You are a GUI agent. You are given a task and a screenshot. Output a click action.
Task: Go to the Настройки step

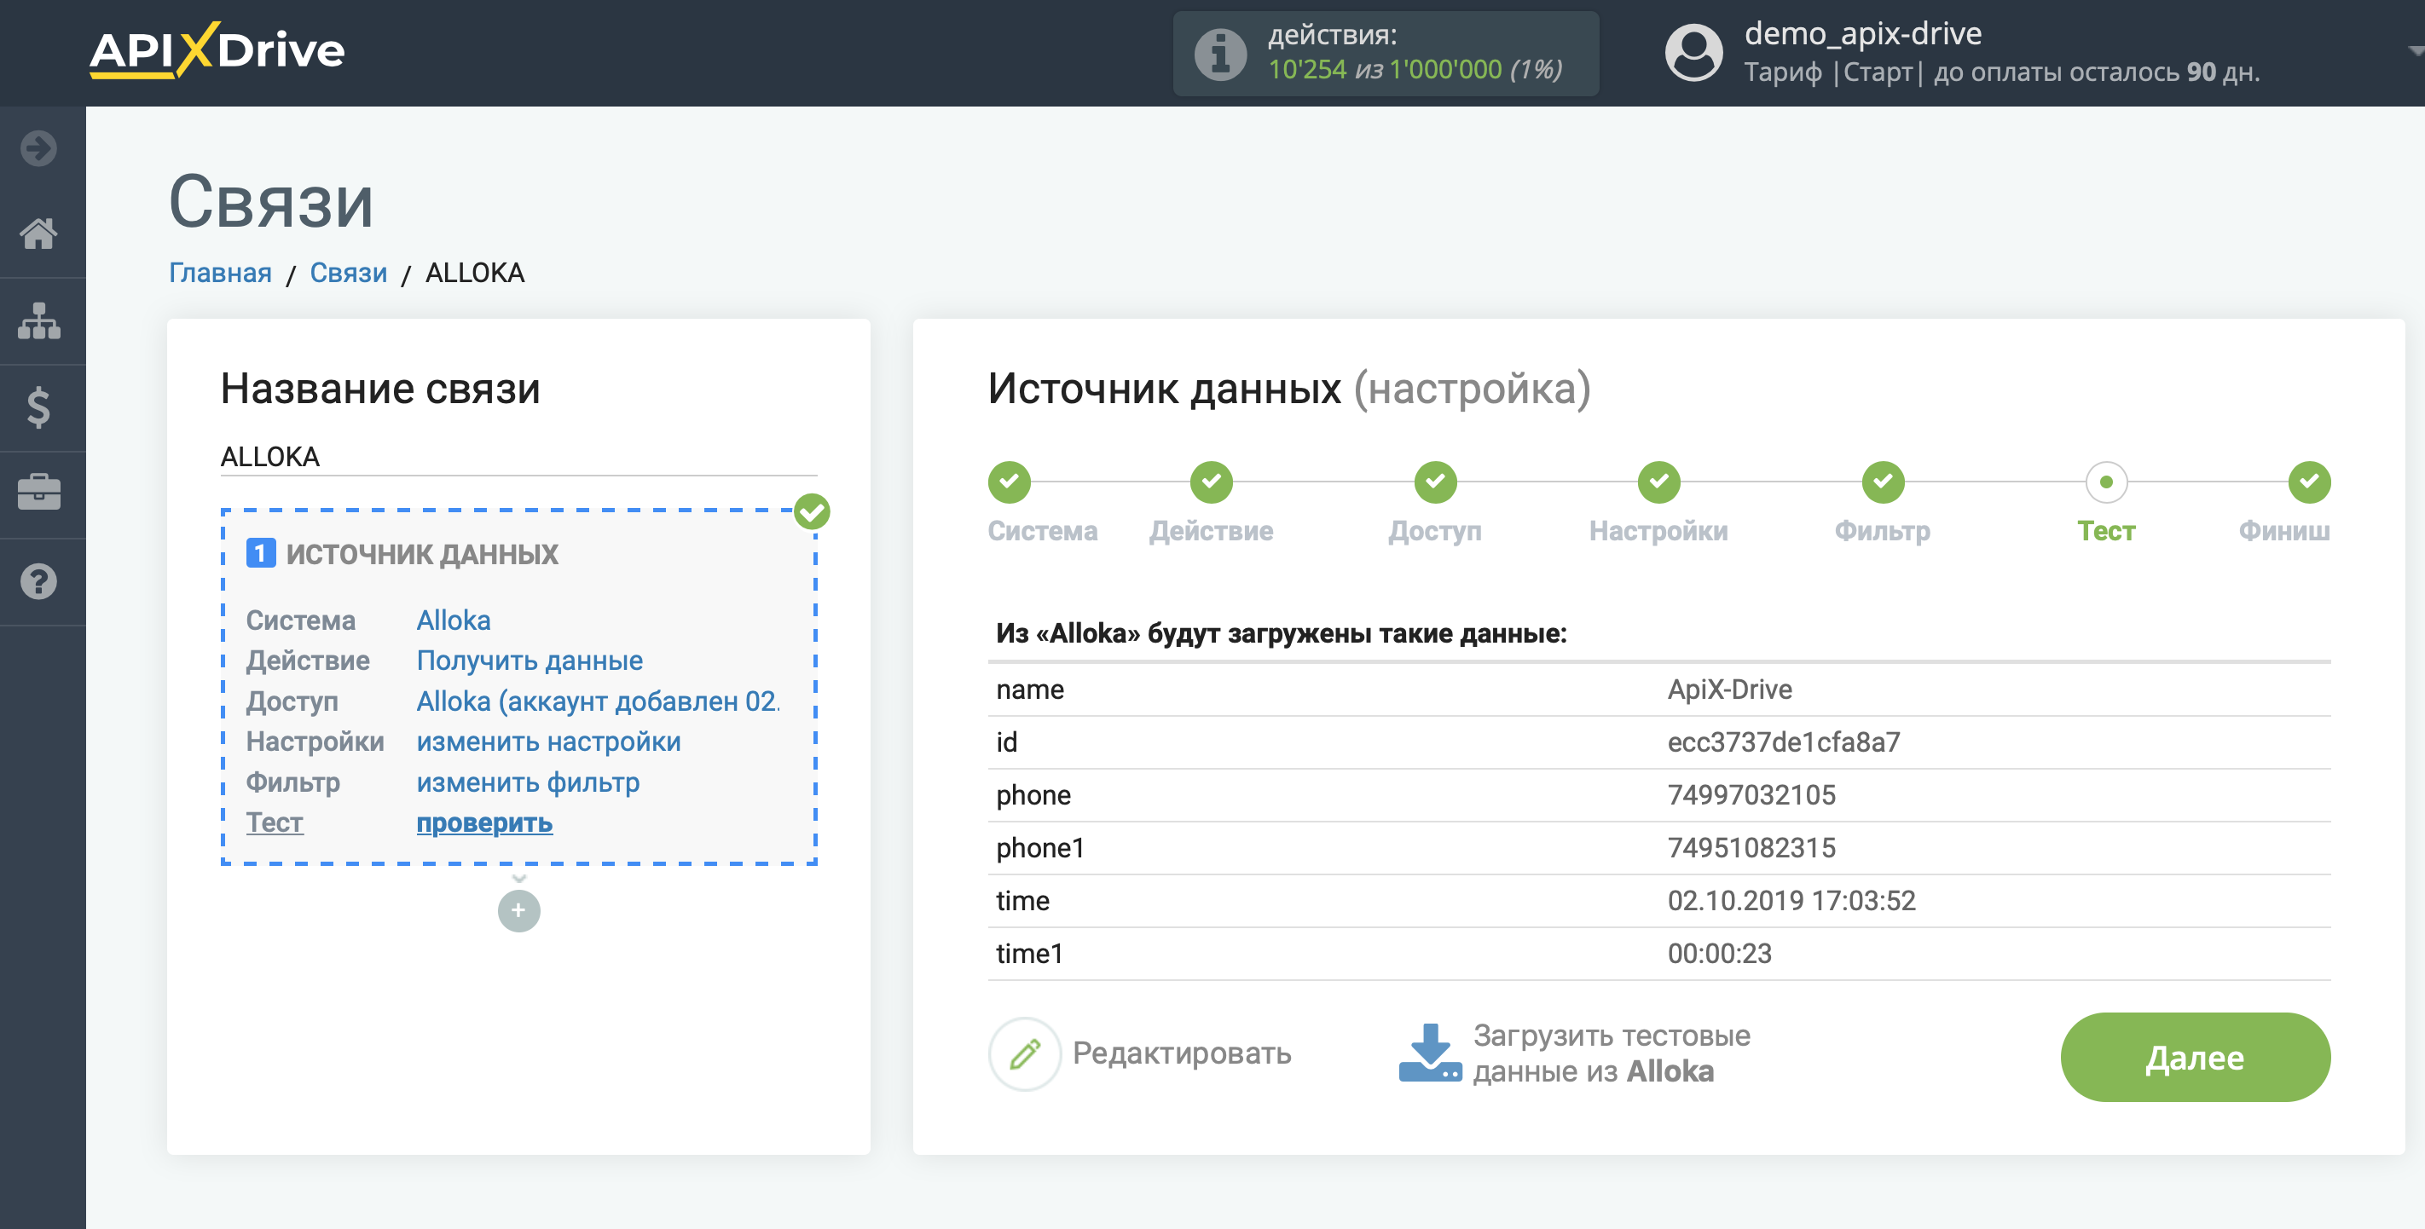click(1658, 482)
